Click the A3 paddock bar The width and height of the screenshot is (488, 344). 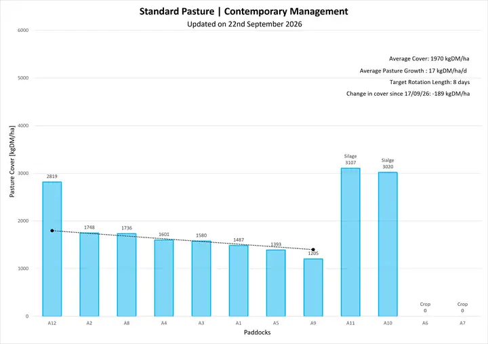click(201, 279)
